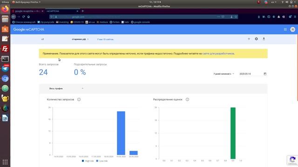The height and width of the screenshot is (167, 298).
Task: Open the system volume and power menu
Action: click(289, 2)
